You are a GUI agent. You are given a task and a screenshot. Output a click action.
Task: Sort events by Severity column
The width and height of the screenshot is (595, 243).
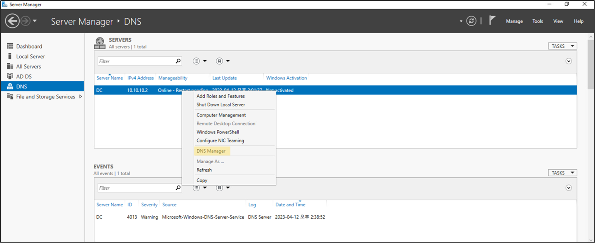pos(149,205)
